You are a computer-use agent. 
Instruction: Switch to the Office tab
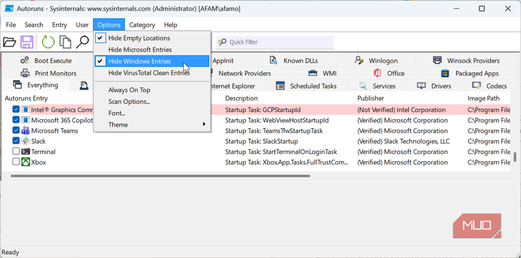389,73
